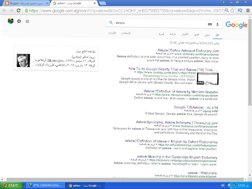Close the Blogger tab
The image size is (252, 189).
pos(47,3)
